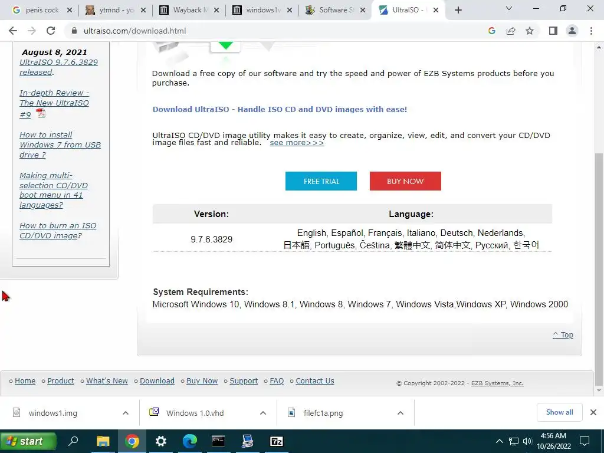Screen dimensions: 604x453
Task: Jump to page Top link
Action: coord(563,335)
